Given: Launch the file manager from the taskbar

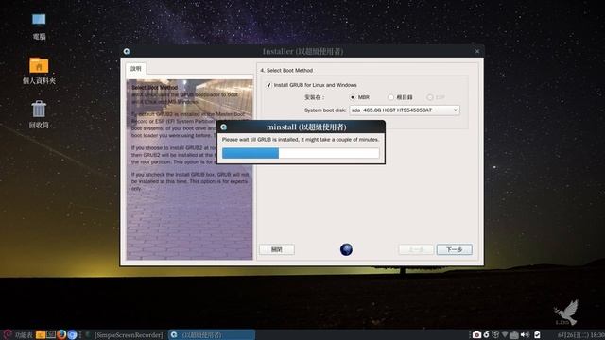Looking at the screenshot, I should (x=41, y=334).
